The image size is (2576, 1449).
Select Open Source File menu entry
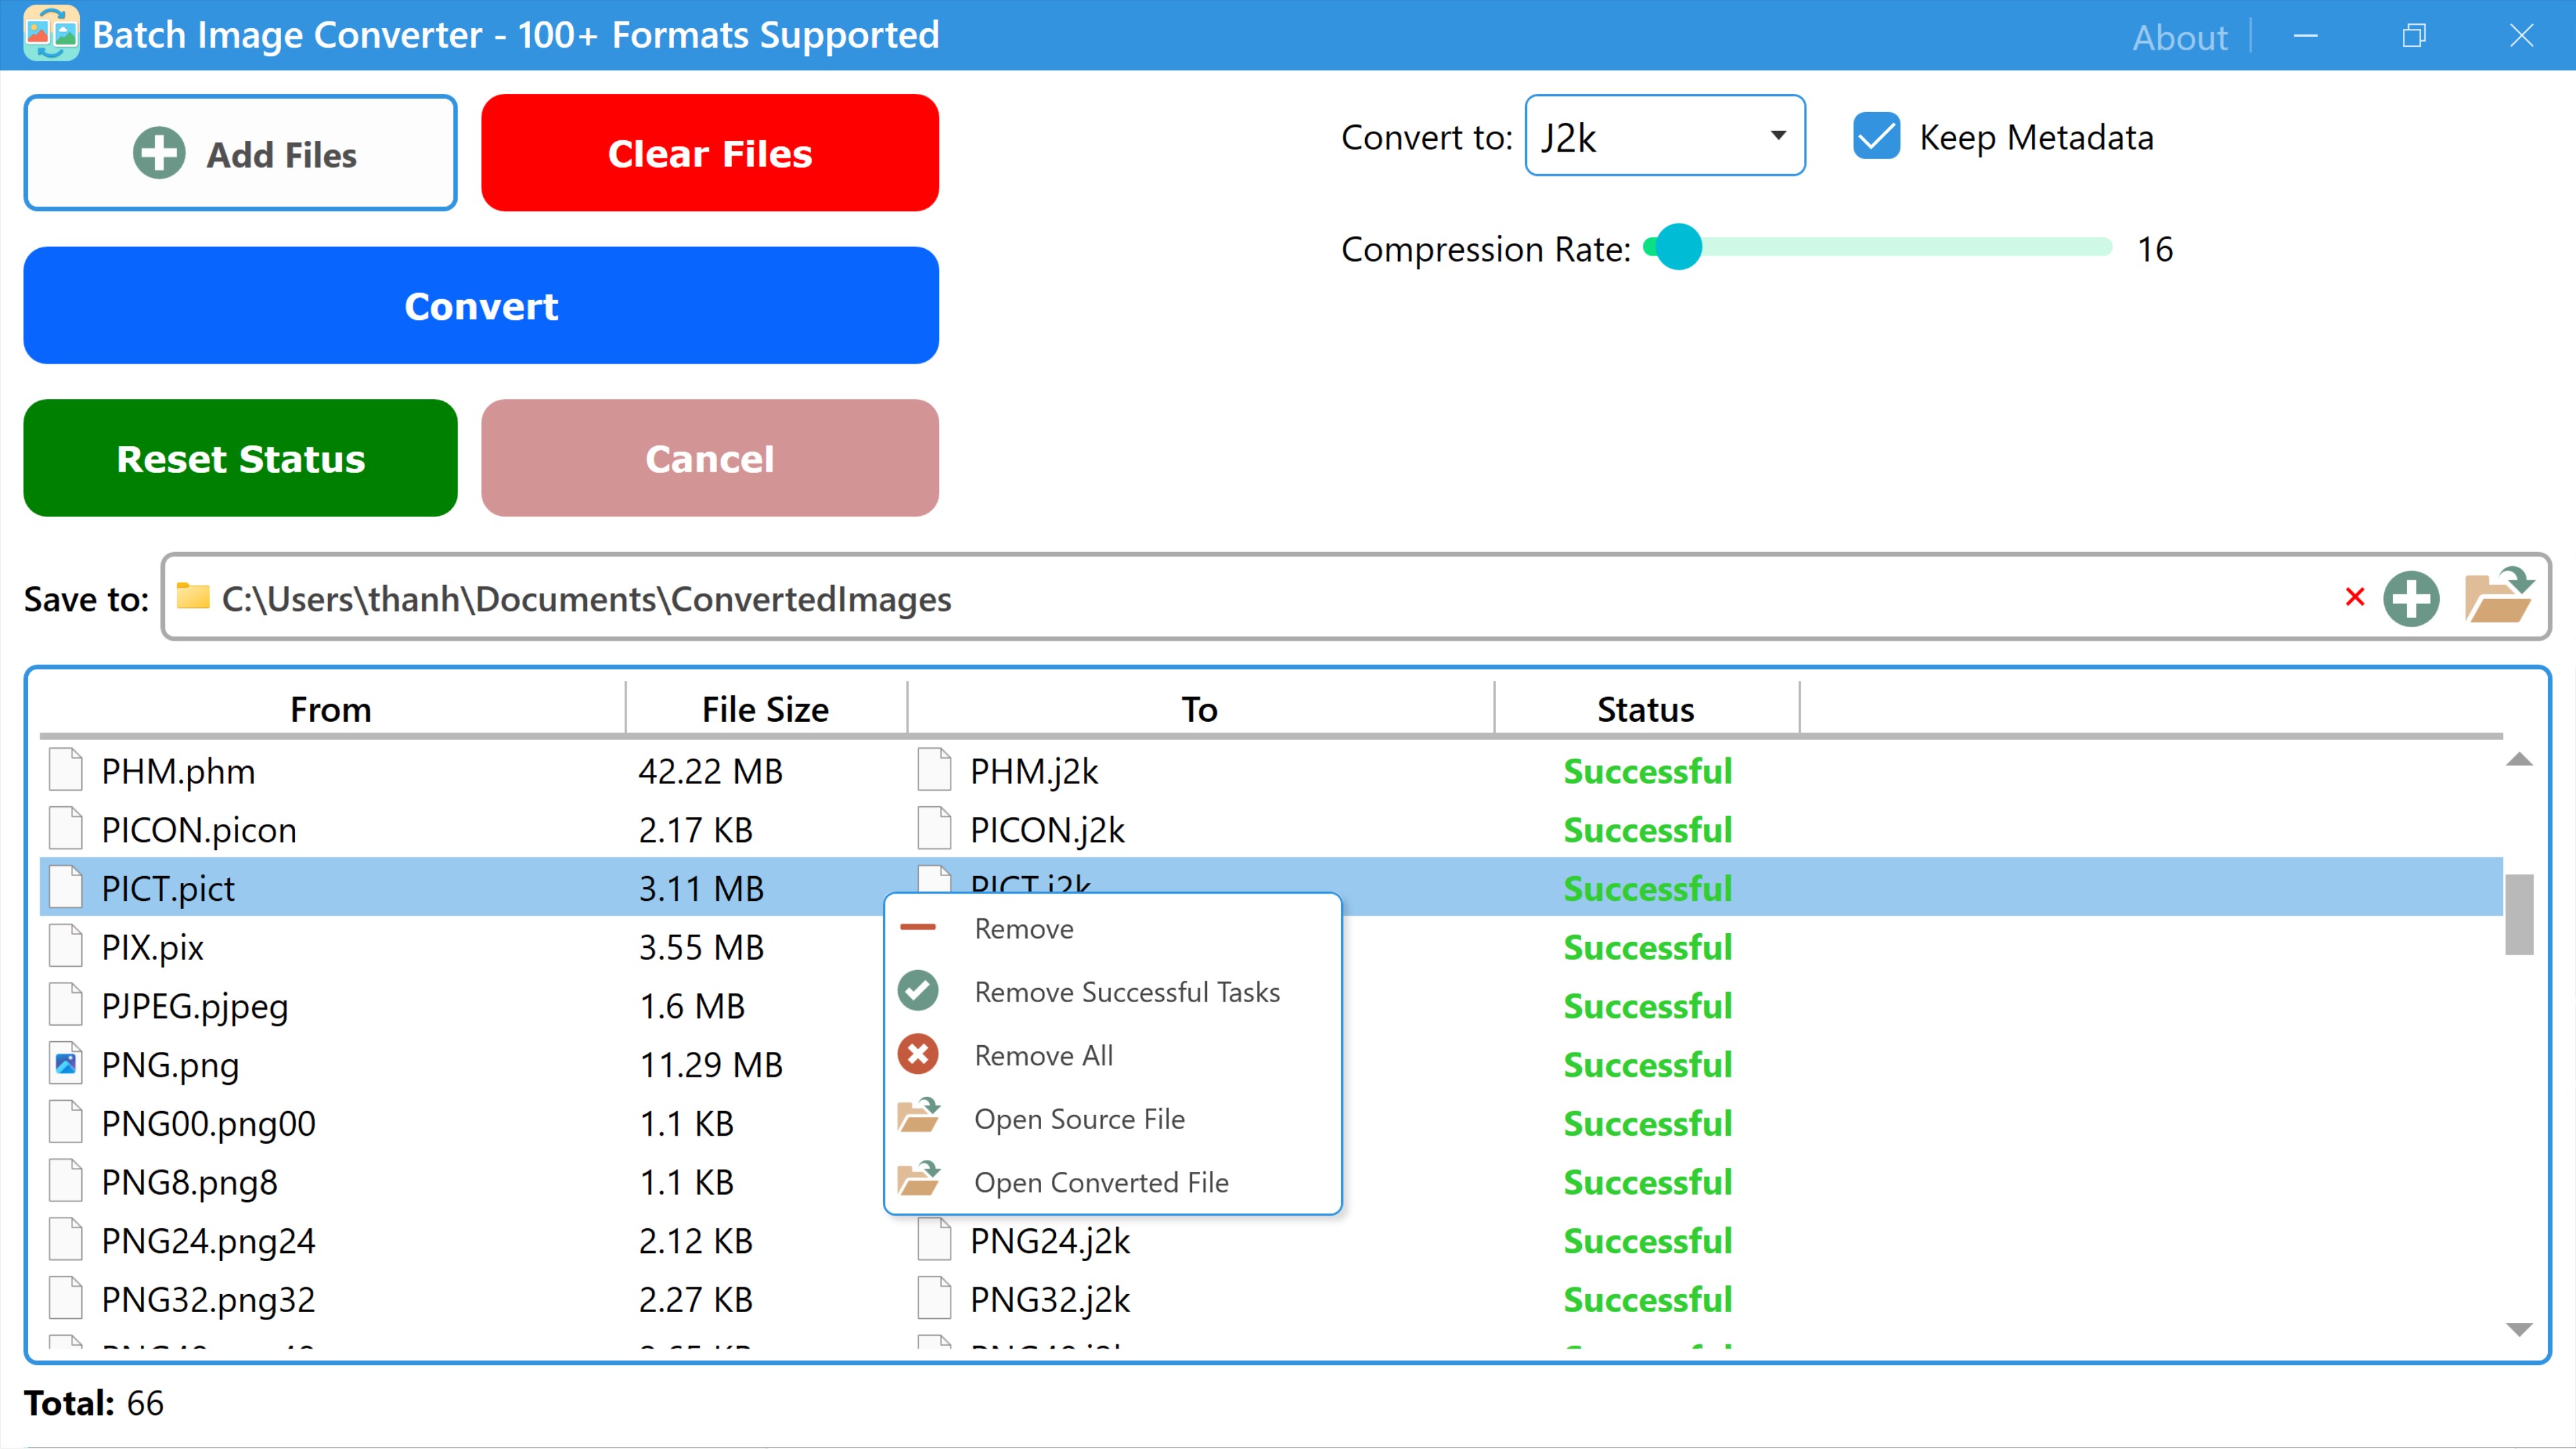(x=1112, y=1118)
